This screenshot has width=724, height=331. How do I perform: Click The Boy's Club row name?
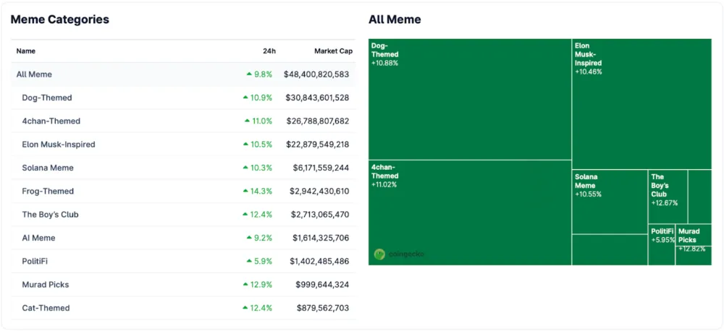50,215
